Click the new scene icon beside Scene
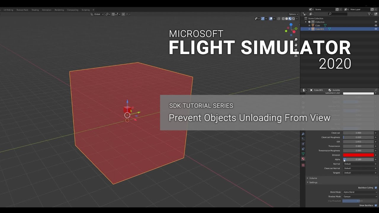 pyautogui.click(x=337, y=9)
